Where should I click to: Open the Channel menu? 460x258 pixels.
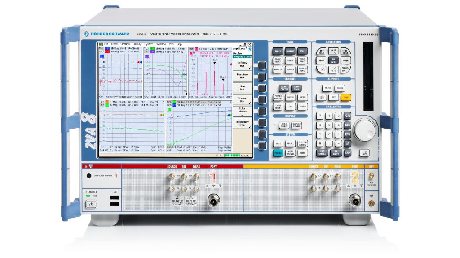125,44
